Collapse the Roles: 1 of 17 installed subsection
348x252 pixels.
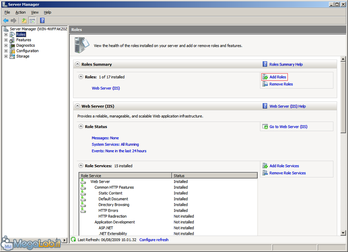tap(81, 77)
